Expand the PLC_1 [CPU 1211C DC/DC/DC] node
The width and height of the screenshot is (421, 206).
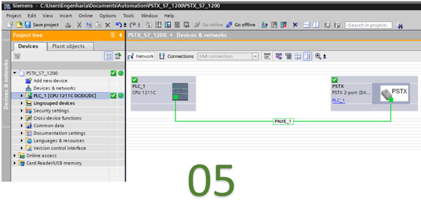[x=22, y=95]
